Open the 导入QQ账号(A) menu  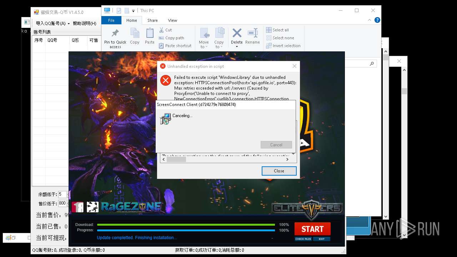click(52, 24)
